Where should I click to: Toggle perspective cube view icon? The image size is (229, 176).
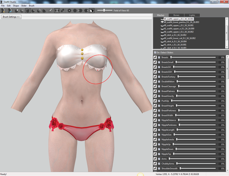click(92, 11)
